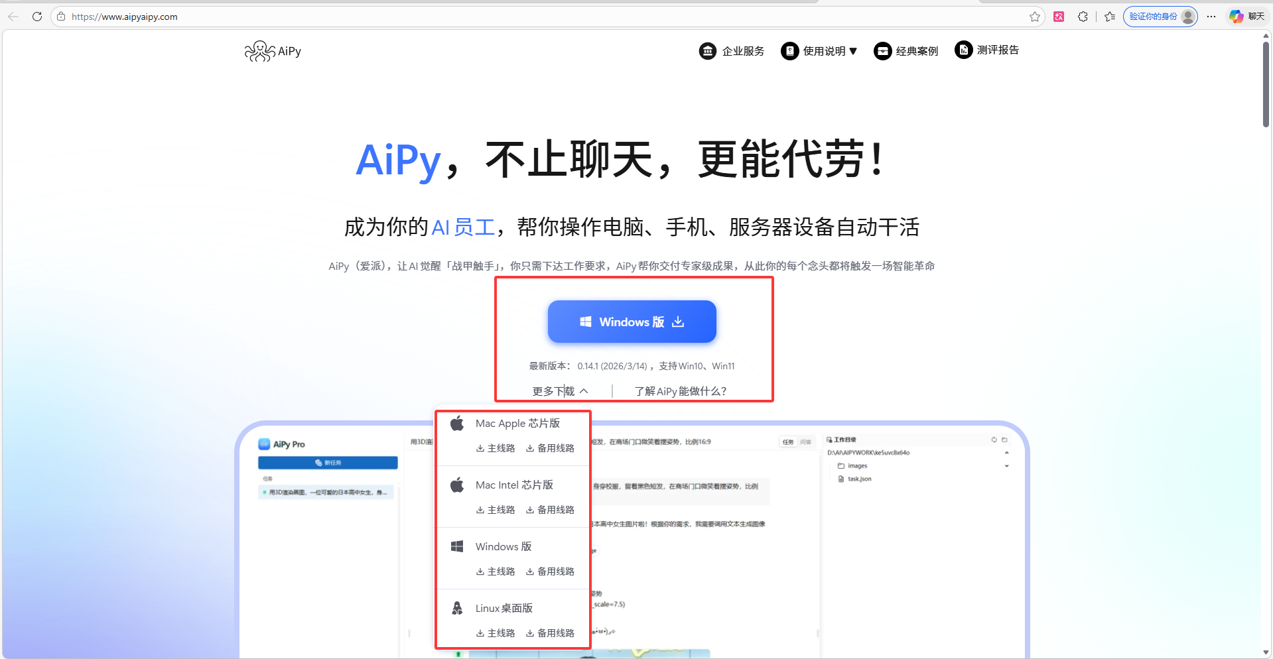Click the page vertical scrollbar
Screen dimensions: 1273x659
[x=1266, y=86]
